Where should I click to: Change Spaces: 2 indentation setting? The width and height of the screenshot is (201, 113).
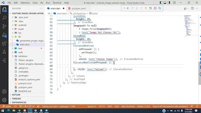[x=92, y=106]
